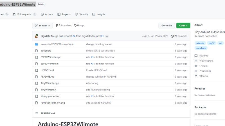Open 'Create LICENSE.md' commit message
The height and width of the screenshot is (126, 225).
pos(96,70)
